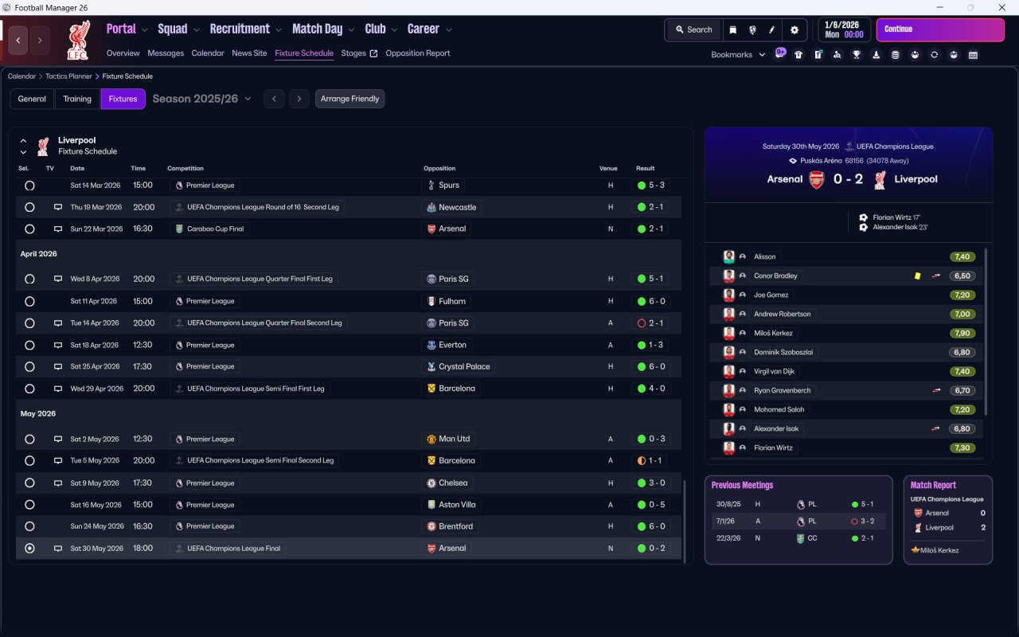The image size is (1019, 637).
Task: Click the shirt bookmark icon
Action: (x=798, y=55)
